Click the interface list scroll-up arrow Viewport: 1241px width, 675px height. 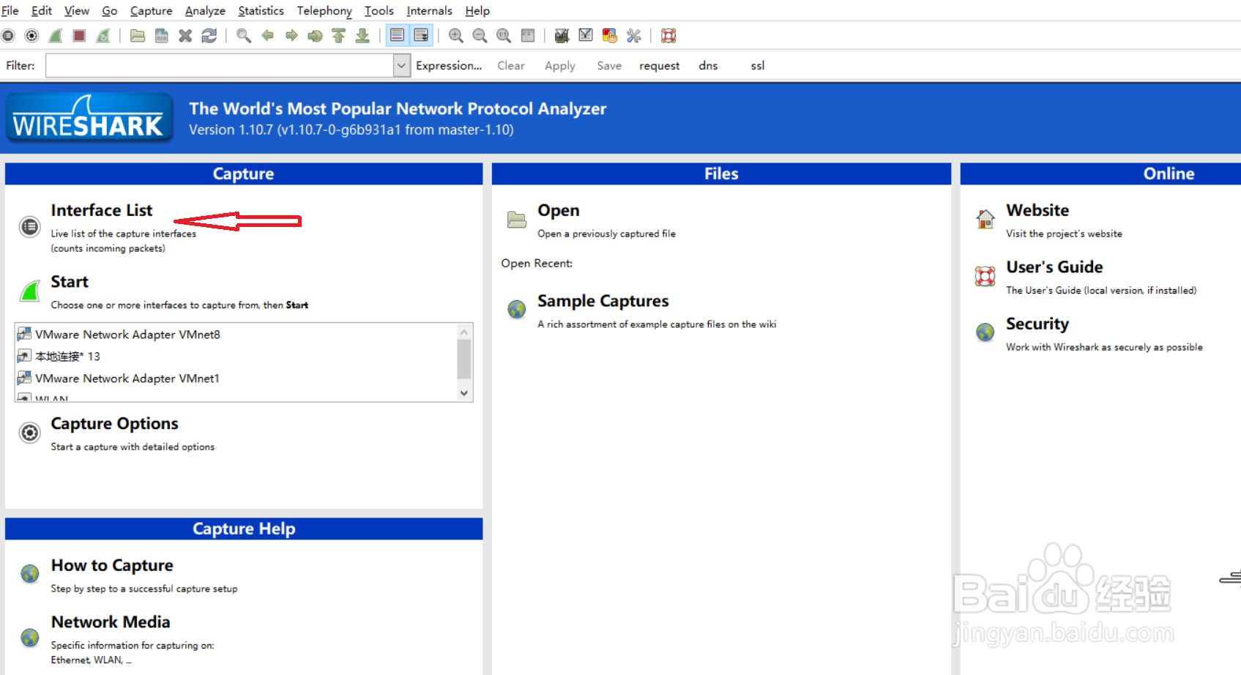click(464, 332)
